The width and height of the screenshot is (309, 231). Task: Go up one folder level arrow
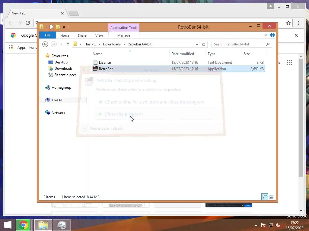click(68, 44)
